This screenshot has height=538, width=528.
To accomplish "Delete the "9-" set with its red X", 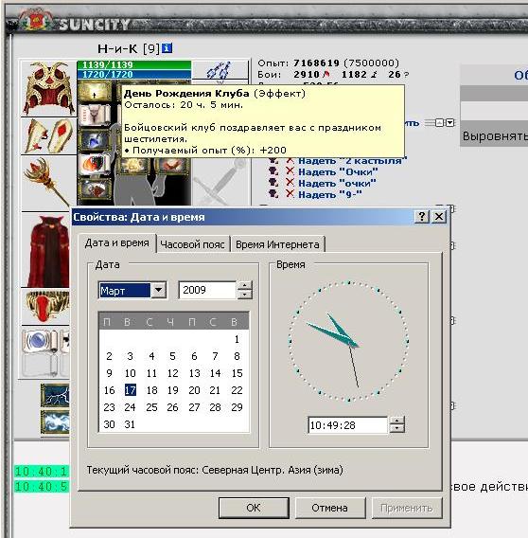I will point(290,194).
